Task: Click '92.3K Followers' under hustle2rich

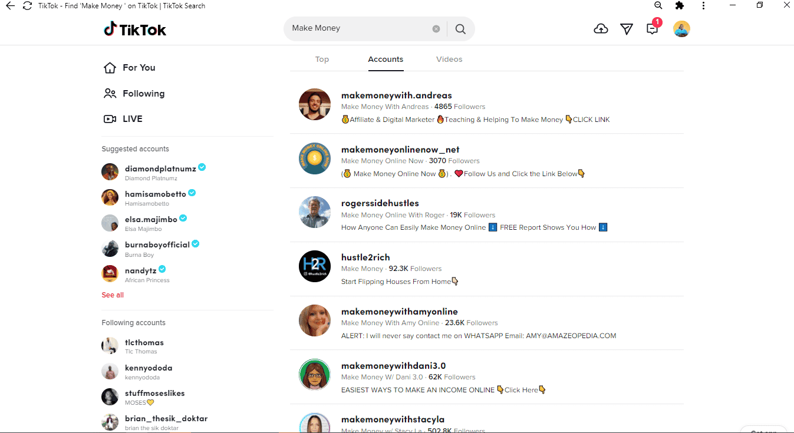Action: coord(415,269)
